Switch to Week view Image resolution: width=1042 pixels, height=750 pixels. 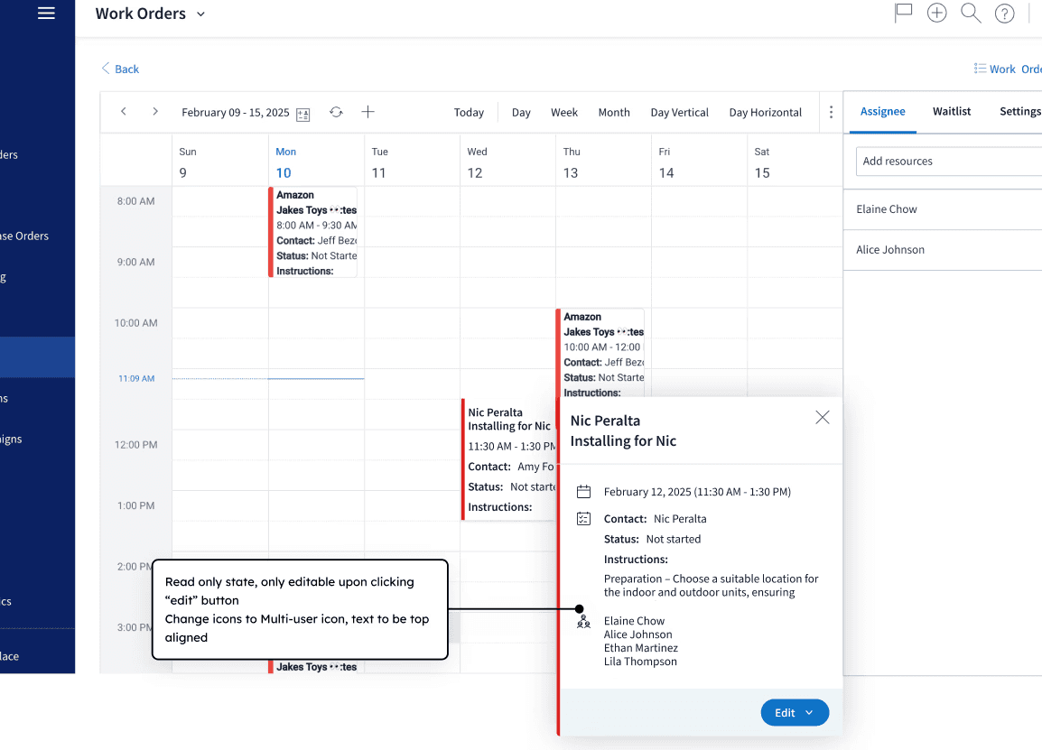(x=564, y=112)
